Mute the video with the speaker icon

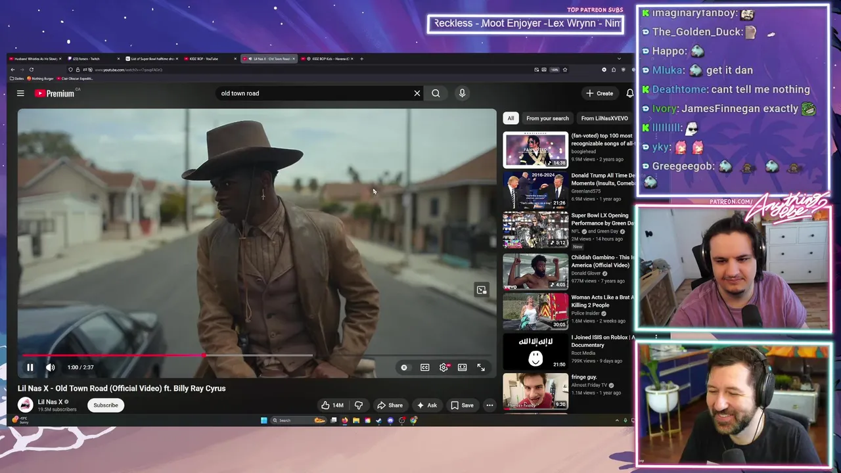point(50,367)
